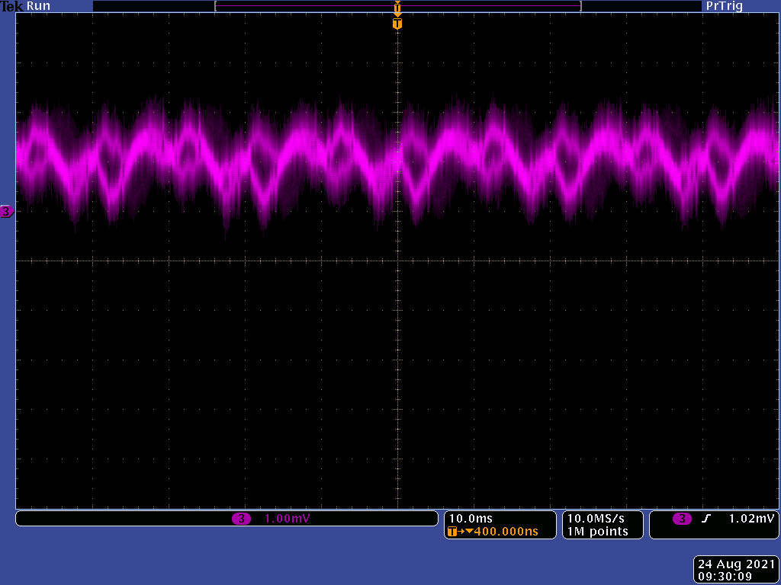The image size is (781, 585).
Task: Select the 1.02mV trigger level readout
Action: point(751,519)
